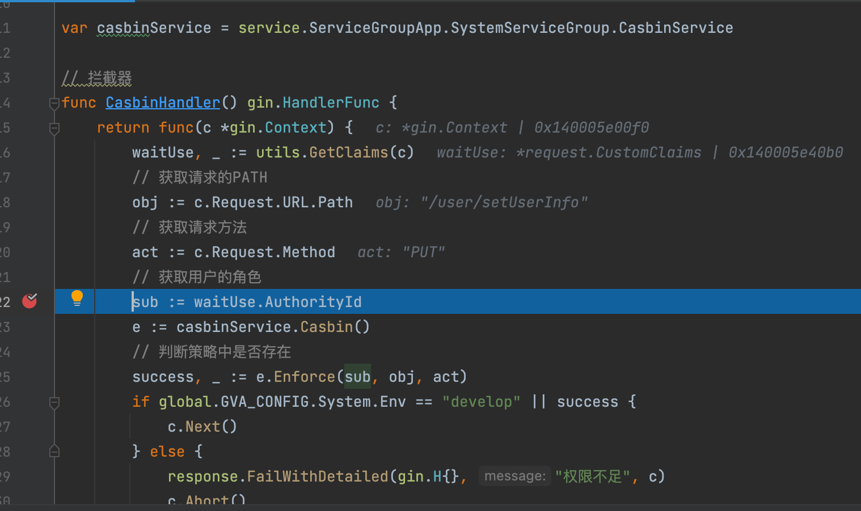Fold the if global.GVA_CONFIG block
The height and width of the screenshot is (511, 861).
tap(54, 403)
